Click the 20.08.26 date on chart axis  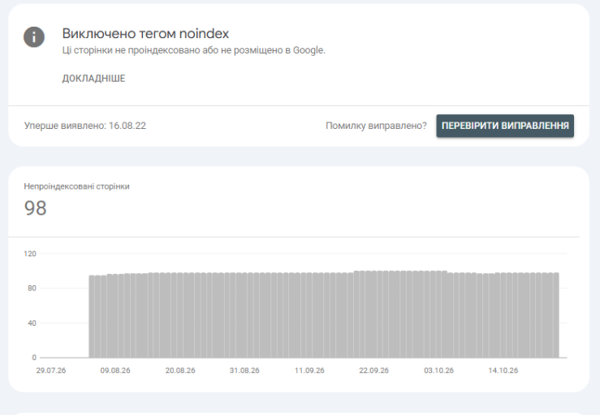pos(180,370)
